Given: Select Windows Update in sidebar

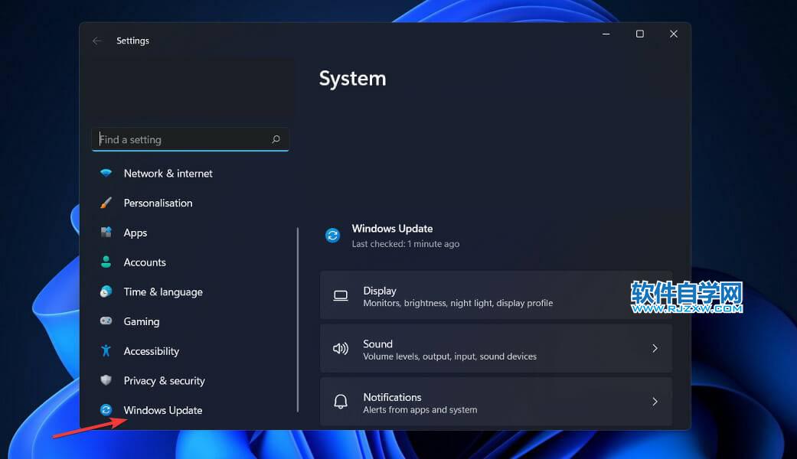Looking at the screenshot, I should point(162,410).
